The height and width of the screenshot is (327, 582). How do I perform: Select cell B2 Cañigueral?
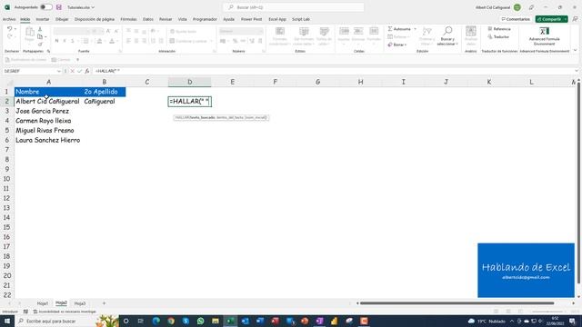(x=105, y=101)
